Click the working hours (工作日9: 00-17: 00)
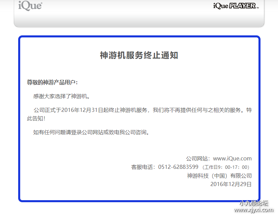This screenshot has height=215, width=278. pos(226,167)
